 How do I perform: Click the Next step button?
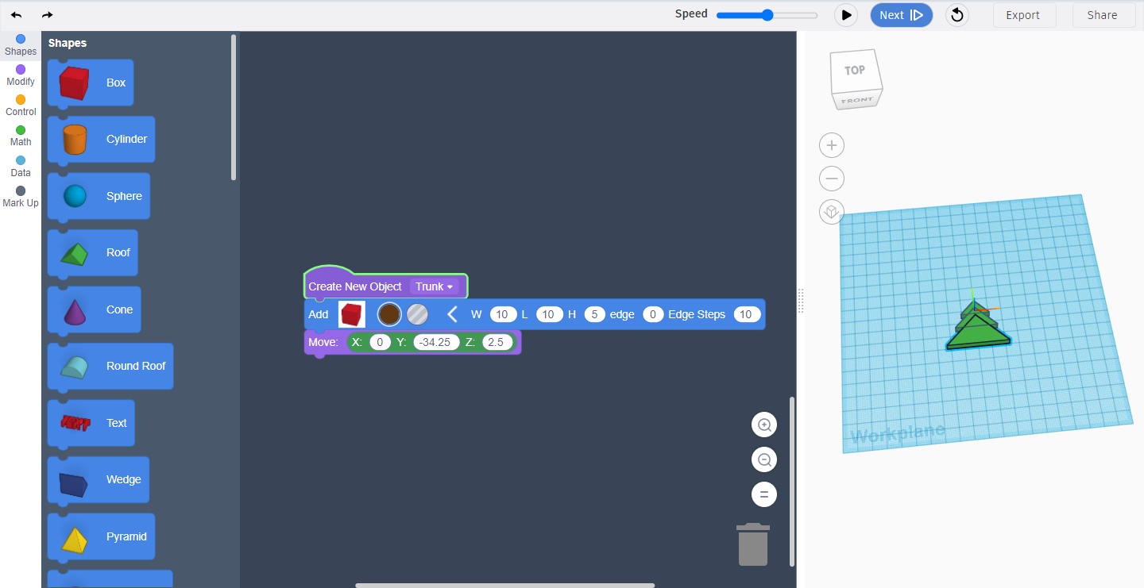click(x=901, y=14)
